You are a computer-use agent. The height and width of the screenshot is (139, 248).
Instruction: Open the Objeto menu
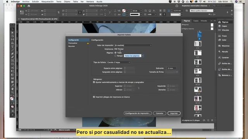point(67,2)
